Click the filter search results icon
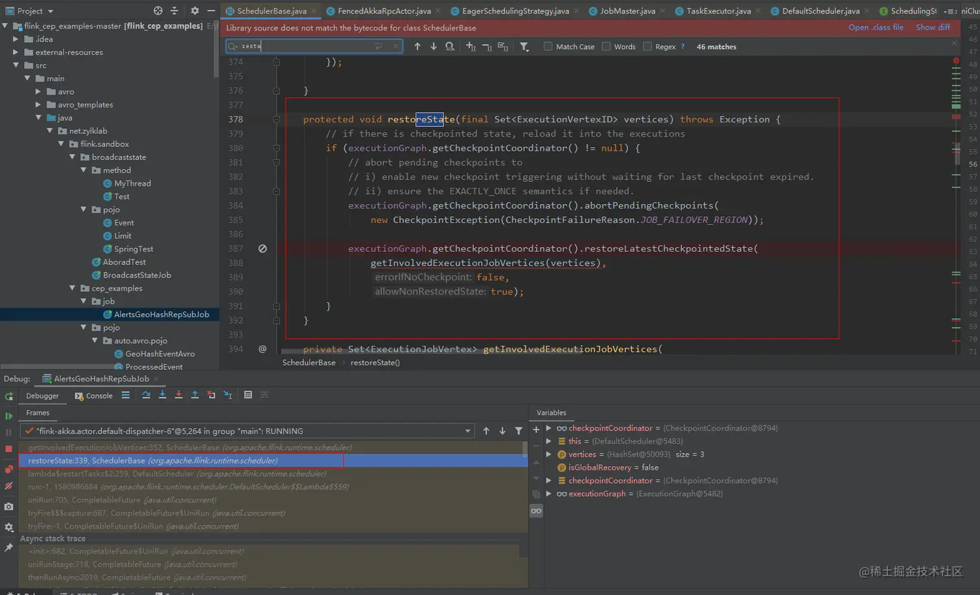This screenshot has width=980, height=595. point(524,47)
